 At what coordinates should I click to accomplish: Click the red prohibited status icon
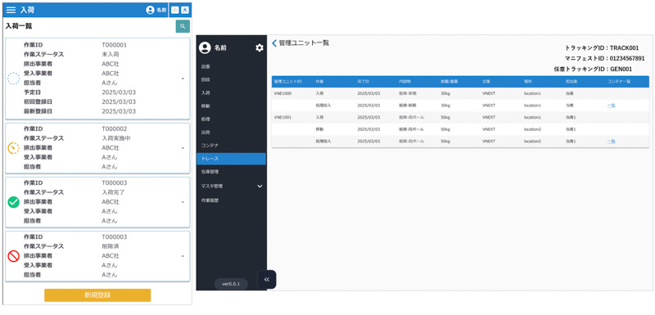(x=13, y=256)
